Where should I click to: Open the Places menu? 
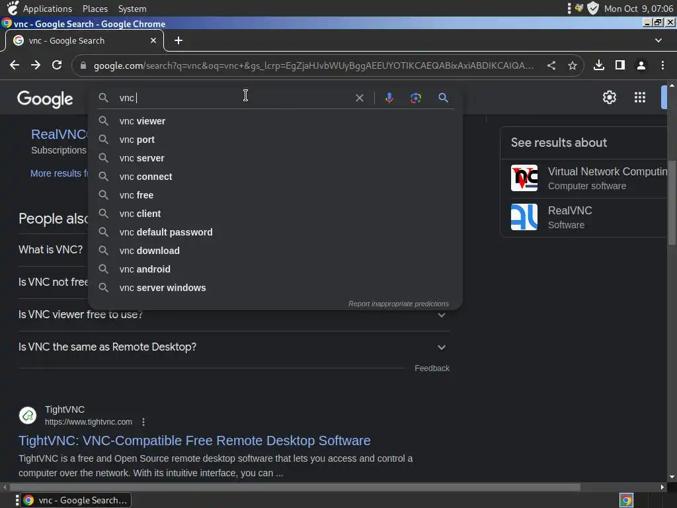95,9
